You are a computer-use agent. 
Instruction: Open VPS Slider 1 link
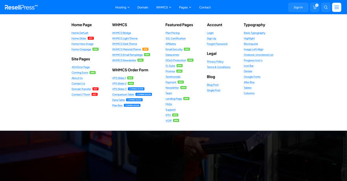point(119,78)
